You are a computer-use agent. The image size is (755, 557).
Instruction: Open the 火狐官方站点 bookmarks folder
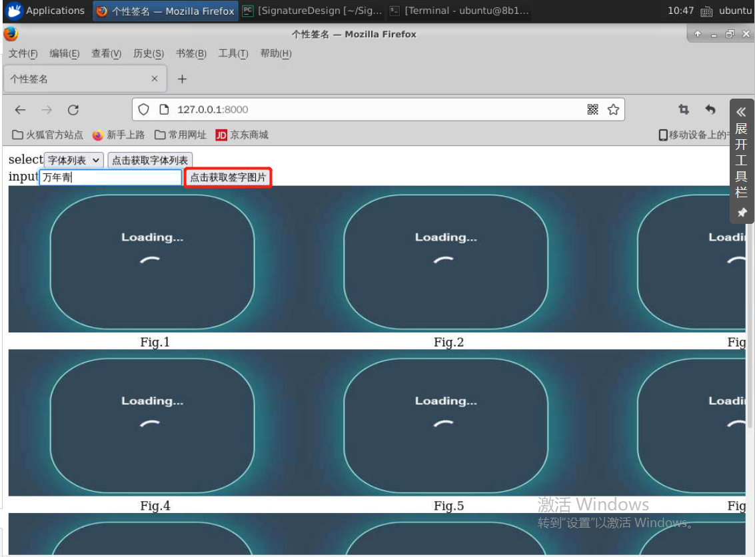(48, 135)
